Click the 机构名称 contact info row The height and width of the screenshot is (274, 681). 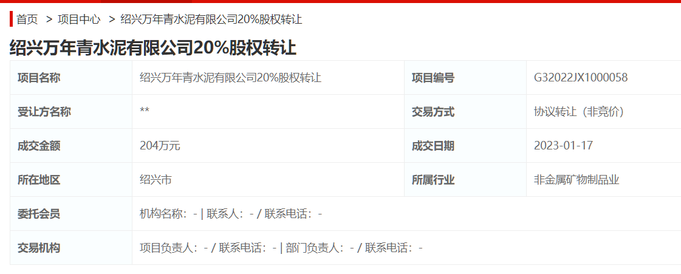pos(231,214)
